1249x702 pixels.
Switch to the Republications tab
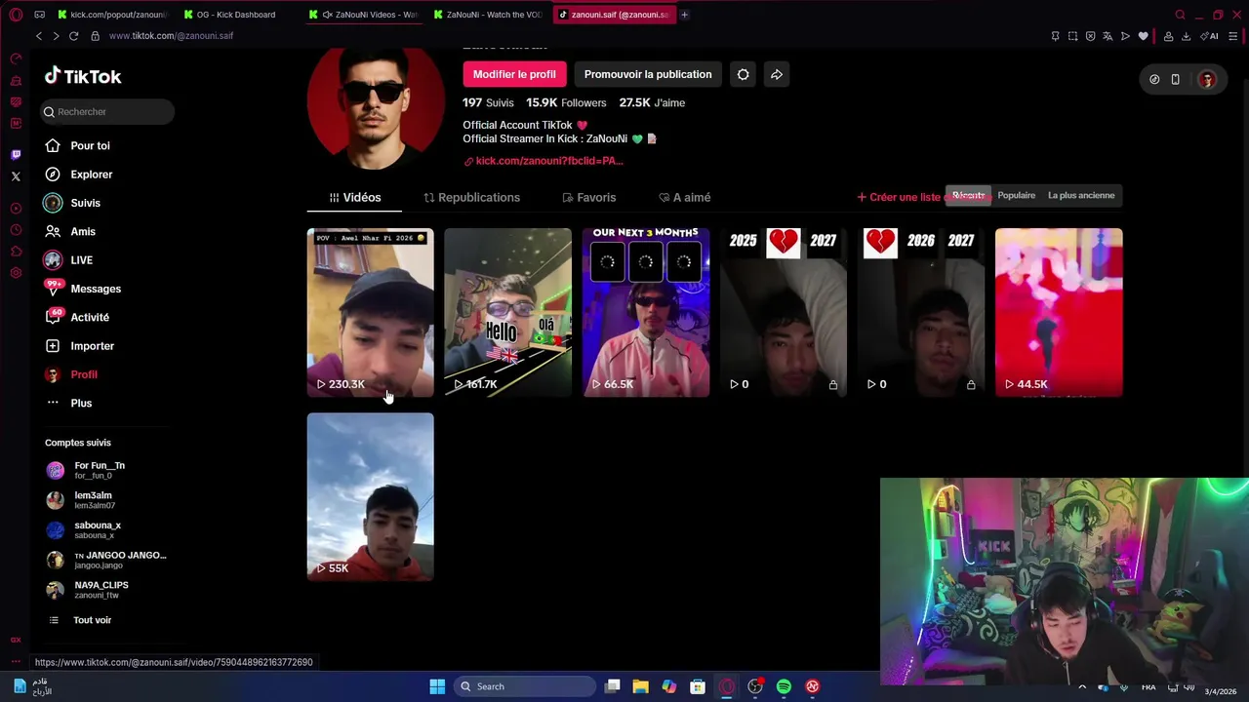pyautogui.click(x=471, y=197)
